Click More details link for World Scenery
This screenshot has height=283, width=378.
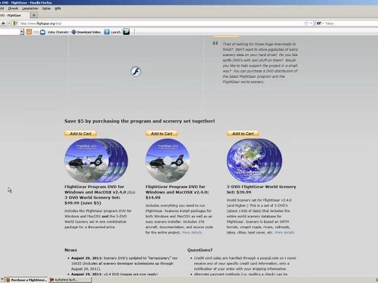coord(284,232)
